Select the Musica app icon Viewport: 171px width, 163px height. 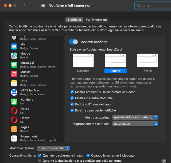pyautogui.click(x=14, y=74)
